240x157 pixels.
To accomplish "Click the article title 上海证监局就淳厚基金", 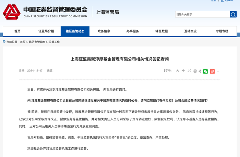I will (x=120, y=59).
